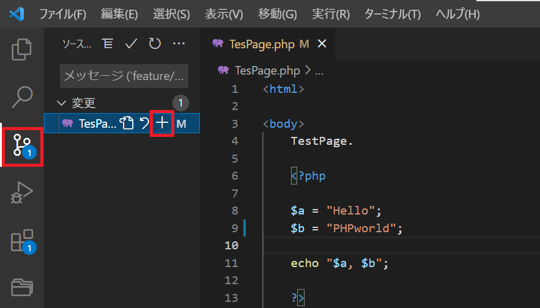Click the $a = "Hello"; code line
The height and width of the screenshot is (308, 540).
click(x=336, y=211)
